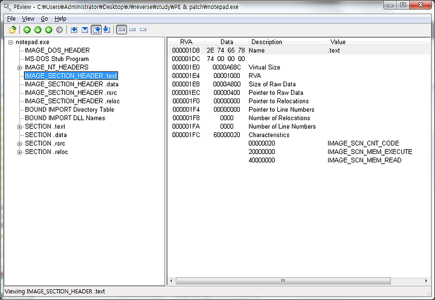Image resolution: width=435 pixels, height=300 pixels.
Task: Click the status bar viewing text
Action: [x=54, y=292]
